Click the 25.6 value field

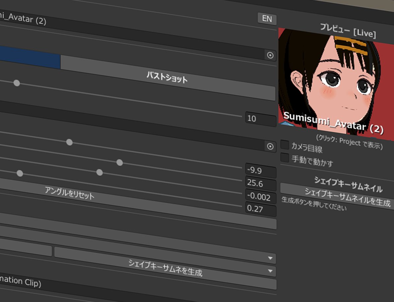coord(260,183)
